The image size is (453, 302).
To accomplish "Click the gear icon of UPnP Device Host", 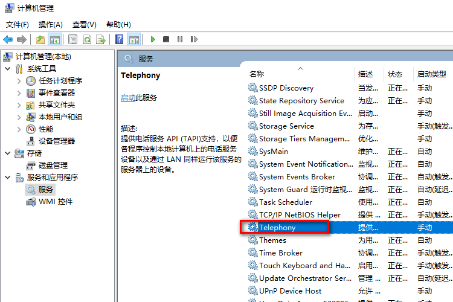I will [x=253, y=291].
